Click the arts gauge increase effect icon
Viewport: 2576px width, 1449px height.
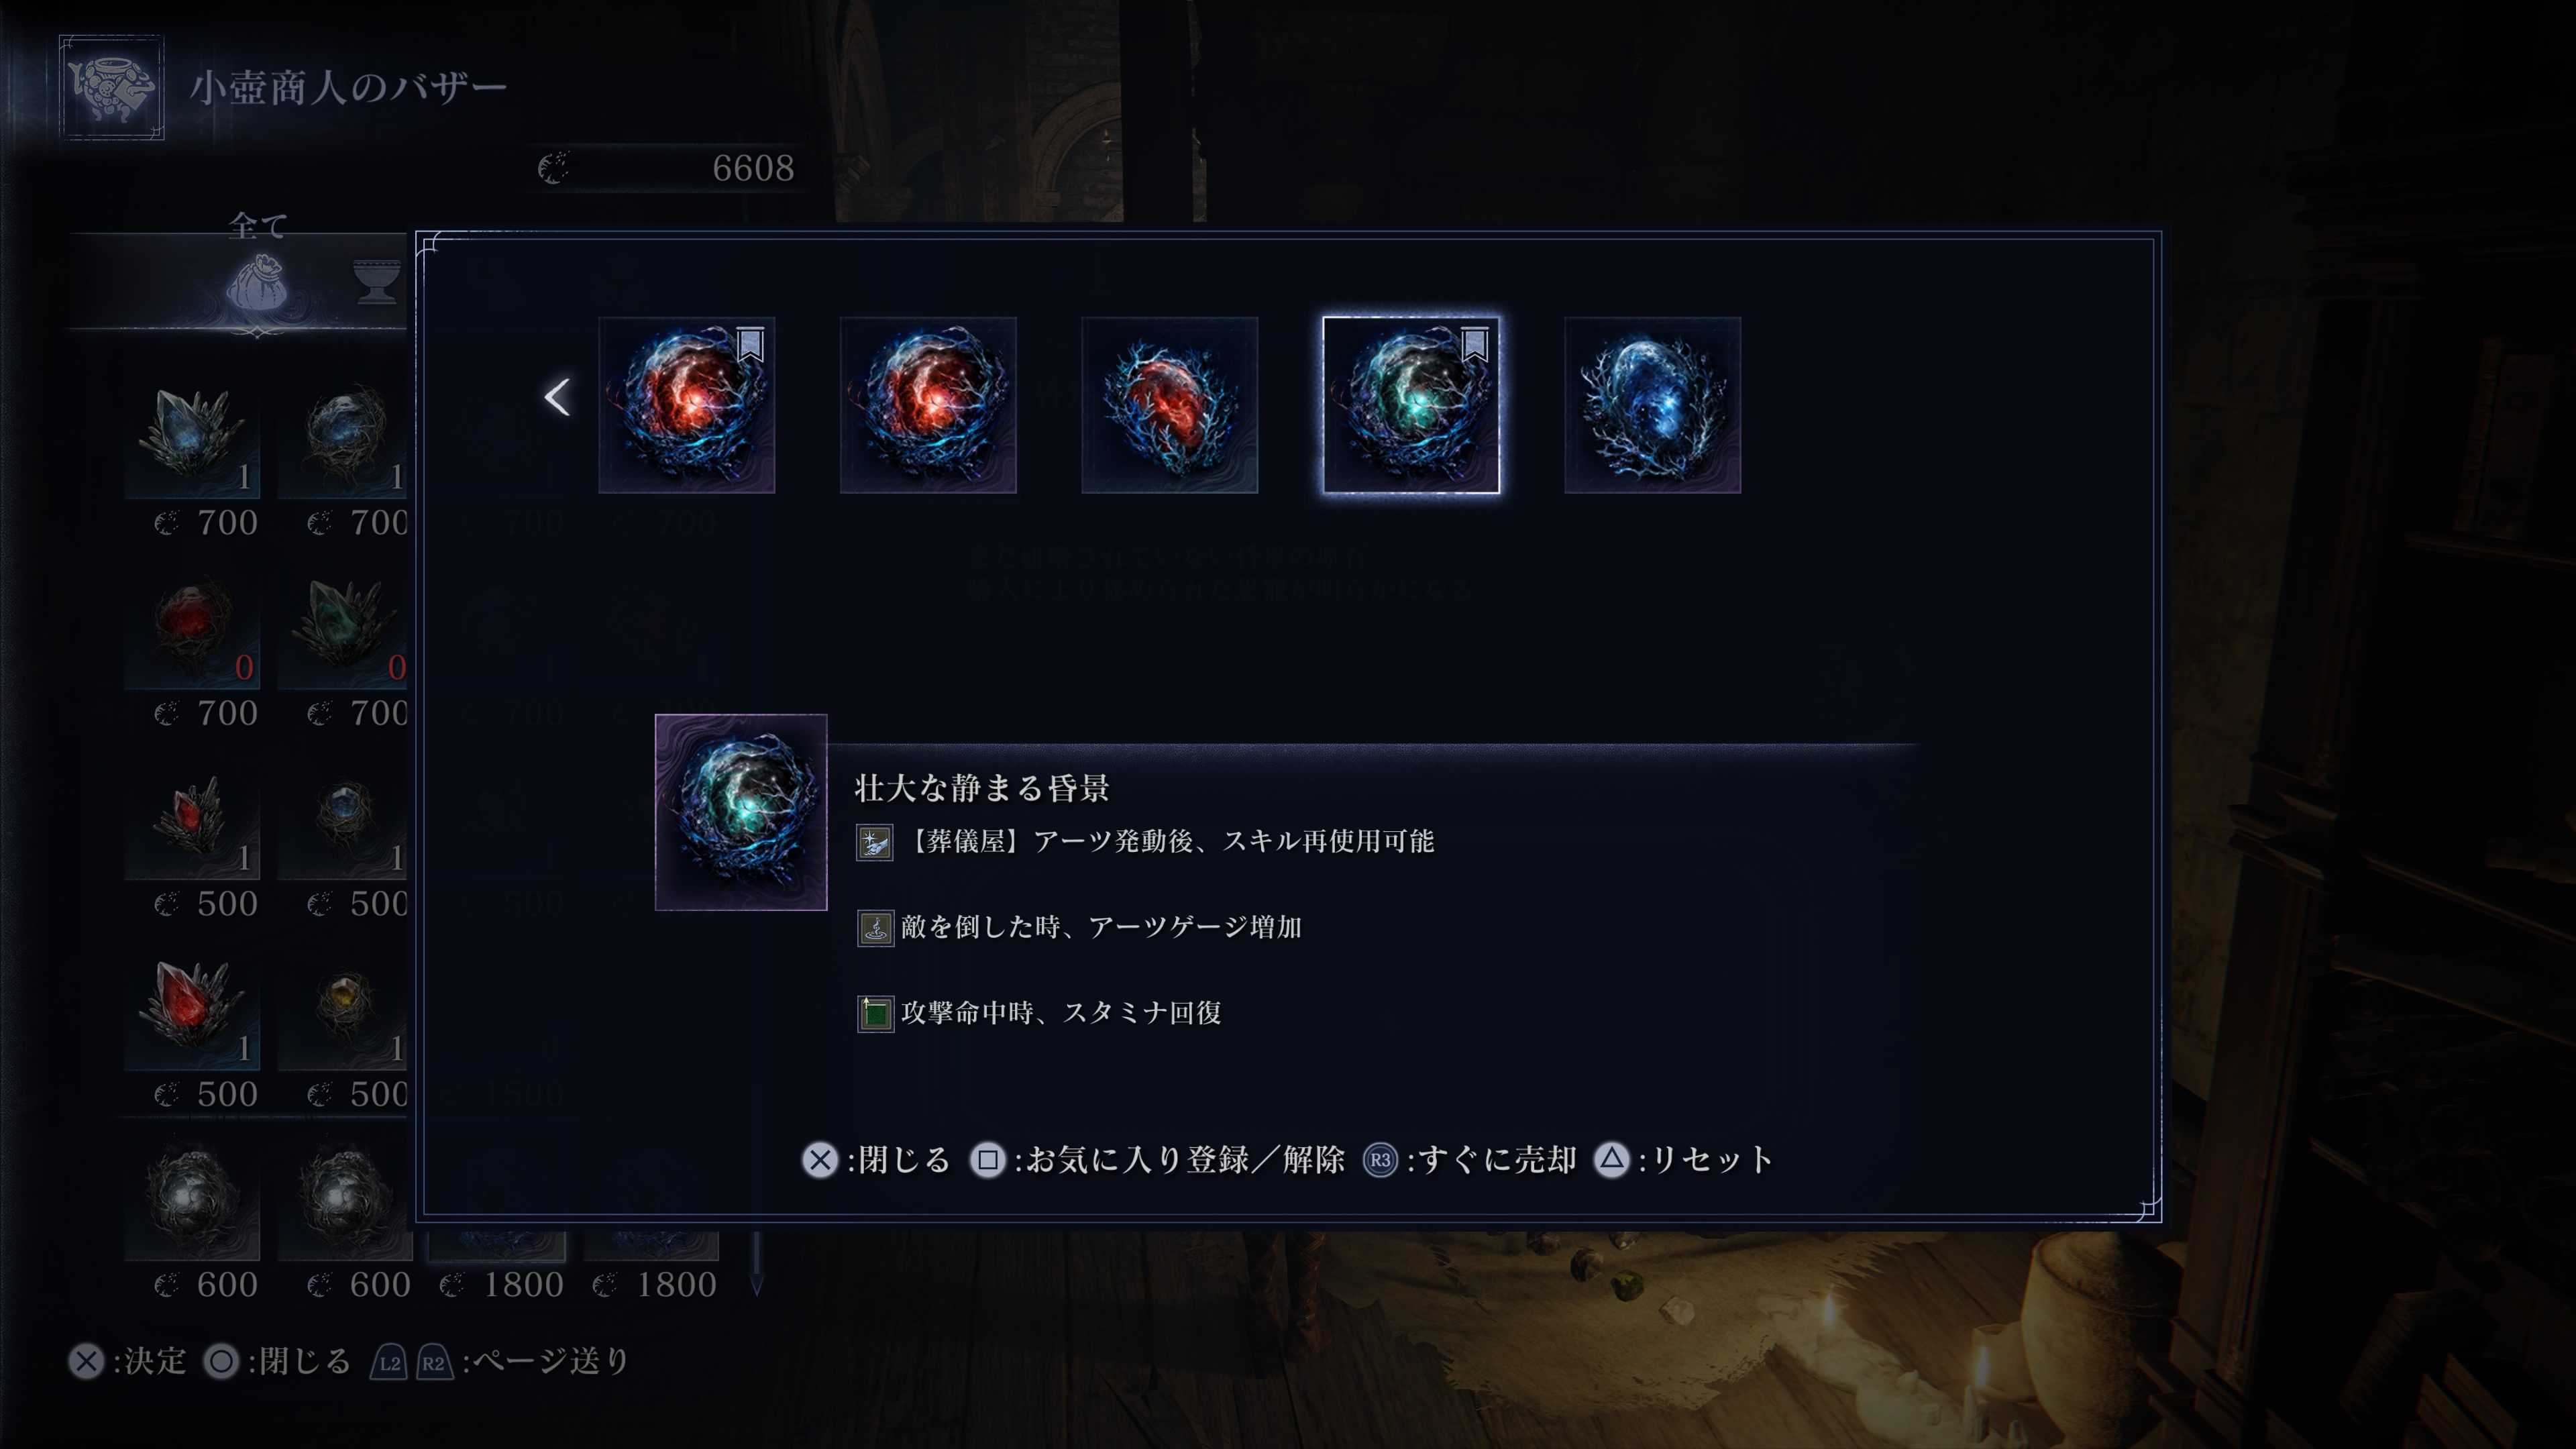click(875, 928)
